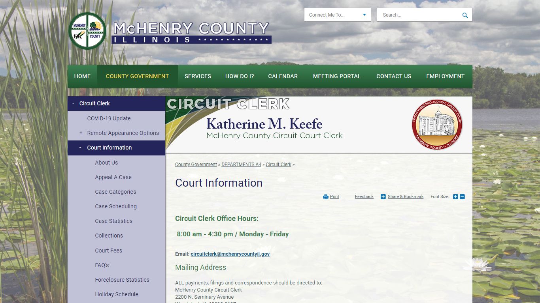
Task: Select Remote Appearance Options sidebar item
Action: [x=123, y=133]
